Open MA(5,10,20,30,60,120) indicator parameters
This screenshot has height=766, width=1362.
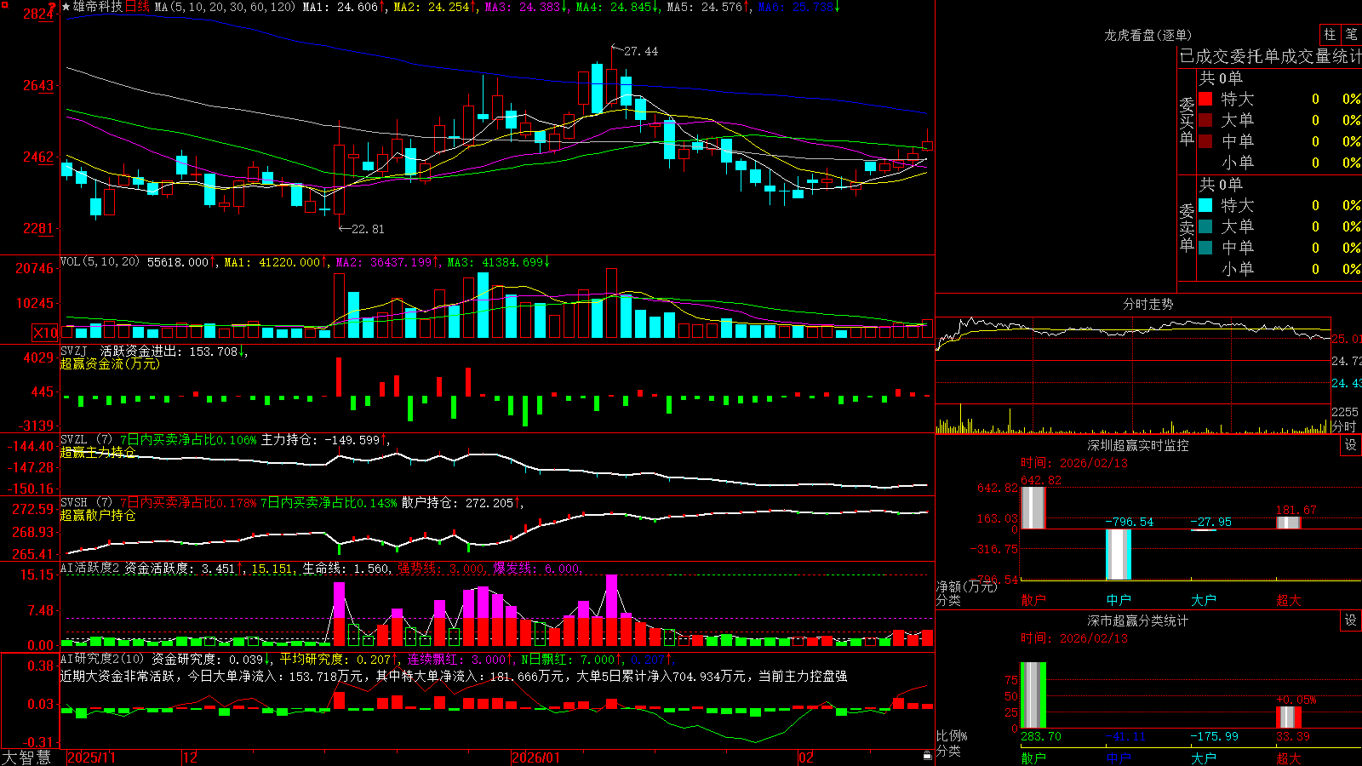[225, 7]
